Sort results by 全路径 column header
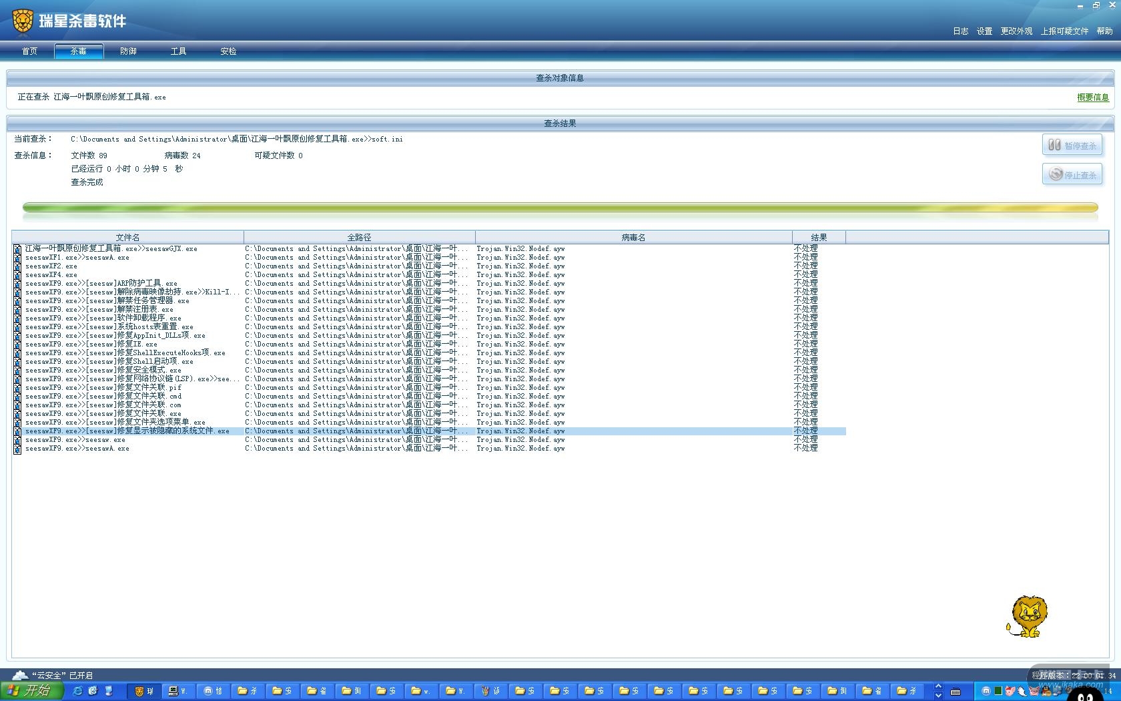The width and height of the screenshot is (1121, 701). tap(359, 237)
